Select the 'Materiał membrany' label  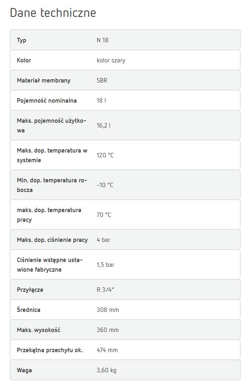(x=44, y=80)
